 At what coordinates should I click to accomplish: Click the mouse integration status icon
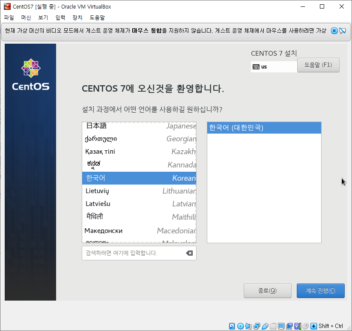click(305, 326)
